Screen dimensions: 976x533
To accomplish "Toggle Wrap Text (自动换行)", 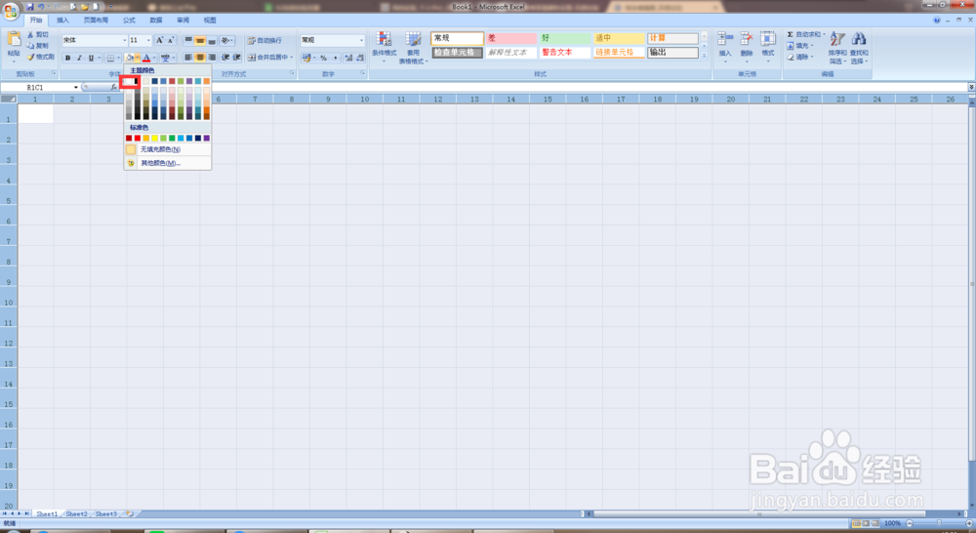I will click(x=264, y=40).
